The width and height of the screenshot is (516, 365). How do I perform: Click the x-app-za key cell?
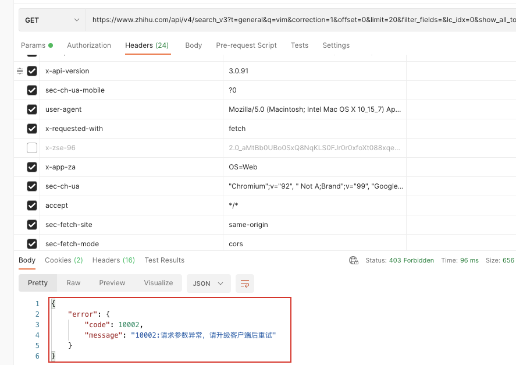[131, 167]
